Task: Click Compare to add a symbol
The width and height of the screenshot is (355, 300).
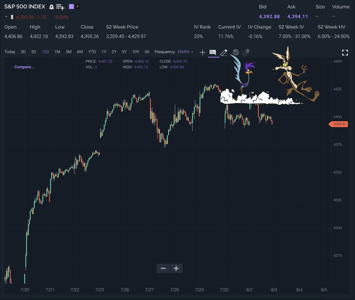Action: pyautogui.click(x=22, y=67)
